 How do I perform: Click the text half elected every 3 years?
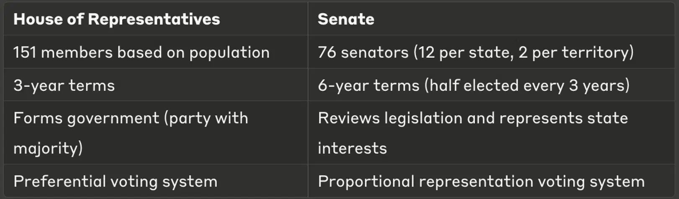[x=527, y=86]
